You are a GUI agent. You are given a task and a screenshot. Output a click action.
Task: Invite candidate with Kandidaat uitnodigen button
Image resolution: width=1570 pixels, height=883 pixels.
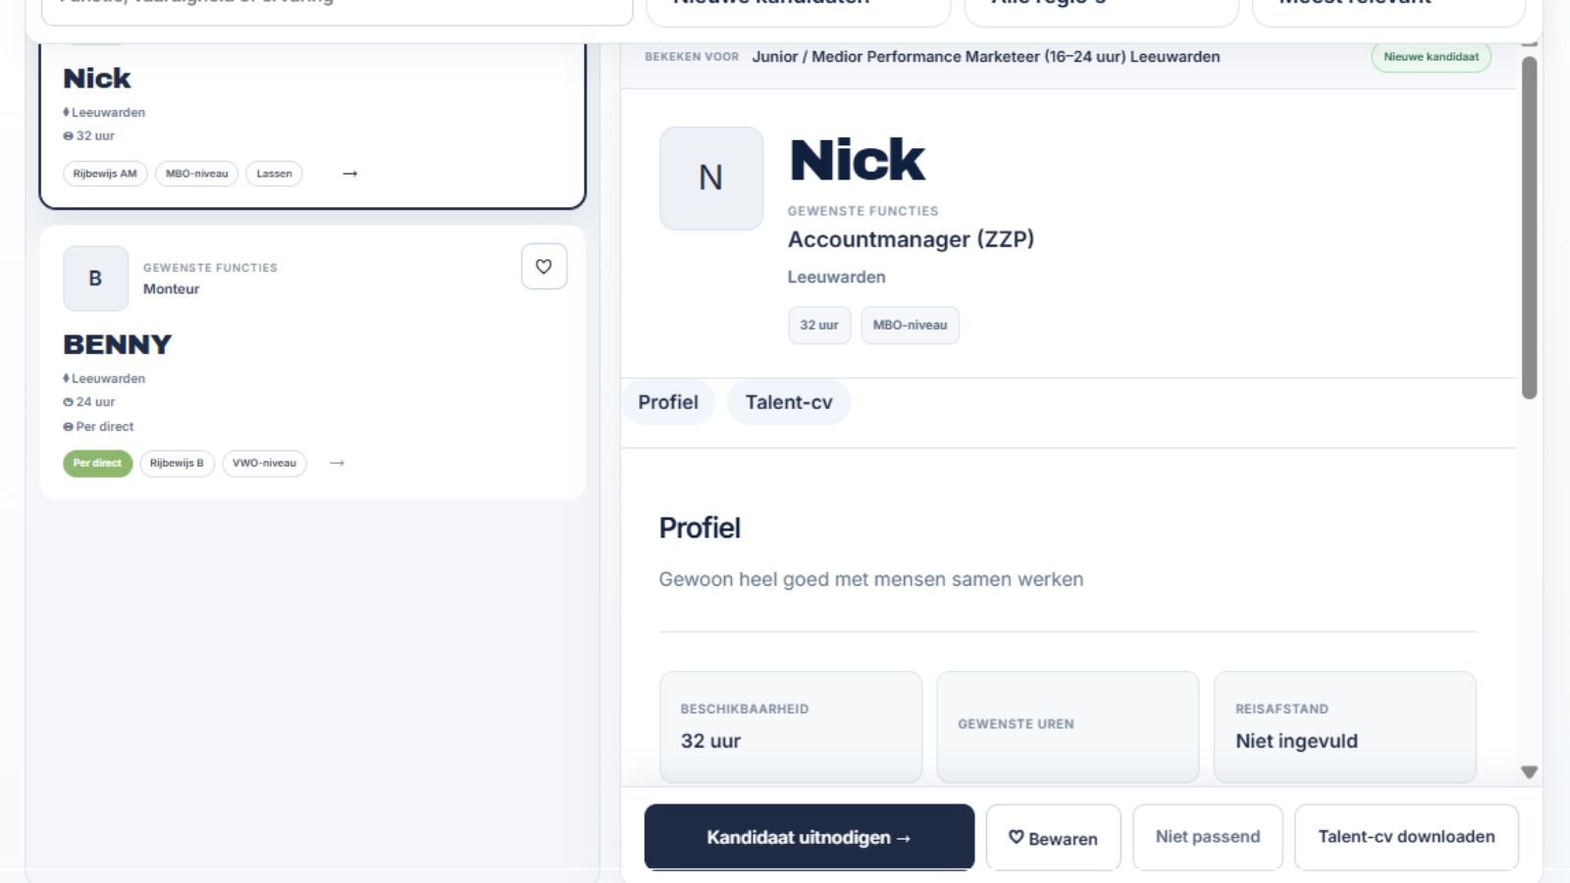point(810,837)
